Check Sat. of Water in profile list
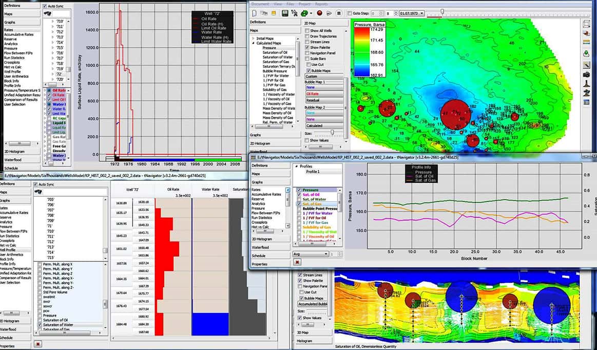The image size is (597, 350). [299, 199]
